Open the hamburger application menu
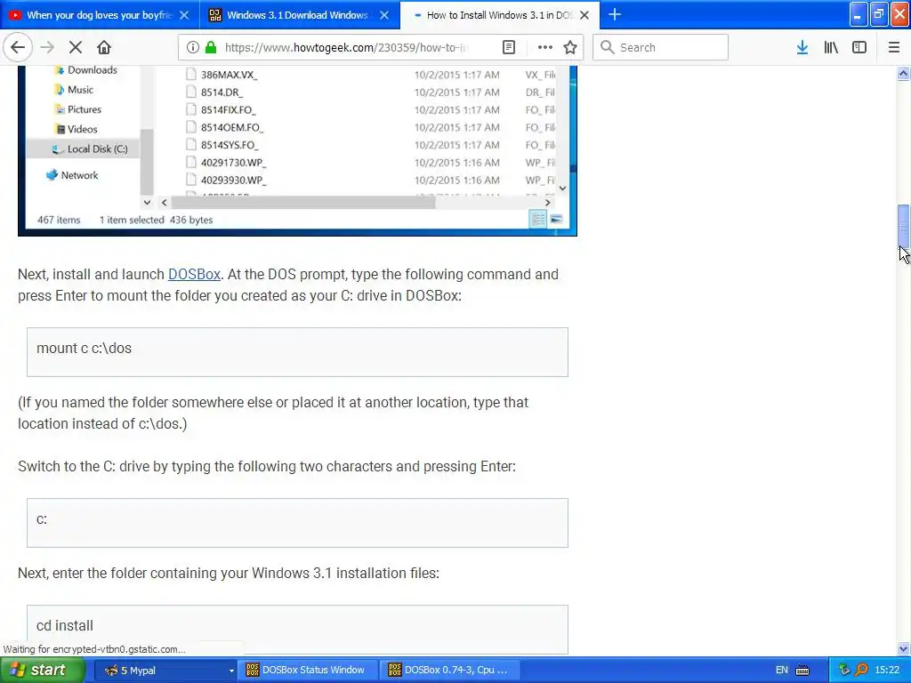 pyautogui.click(x=893, y=47)
